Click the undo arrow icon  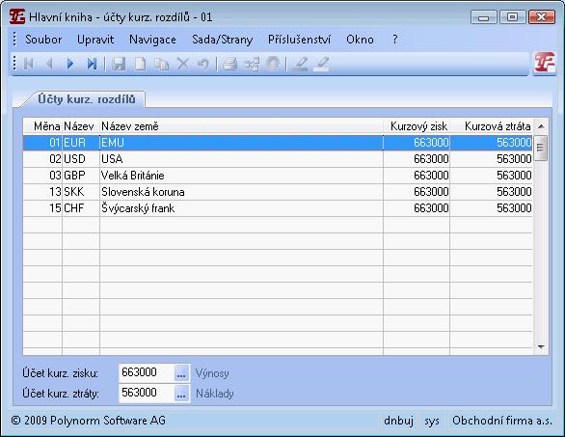[203, 65]
